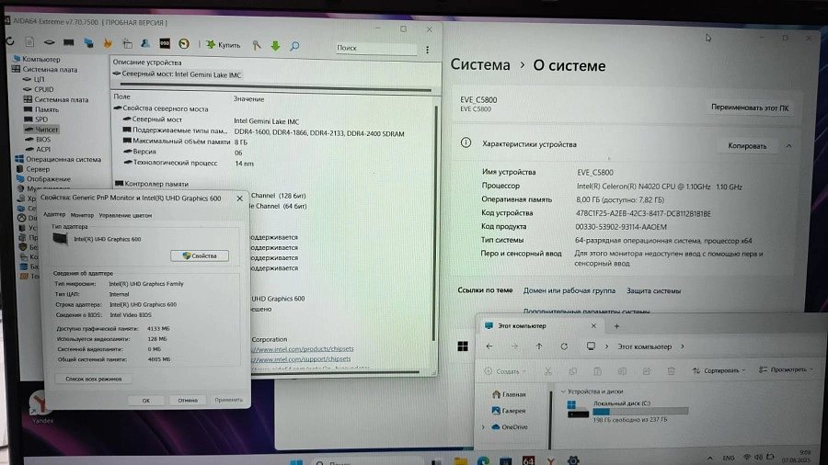828x465 pixels.
Task: Switch to the Монитор tab
Action: point(82,215)
